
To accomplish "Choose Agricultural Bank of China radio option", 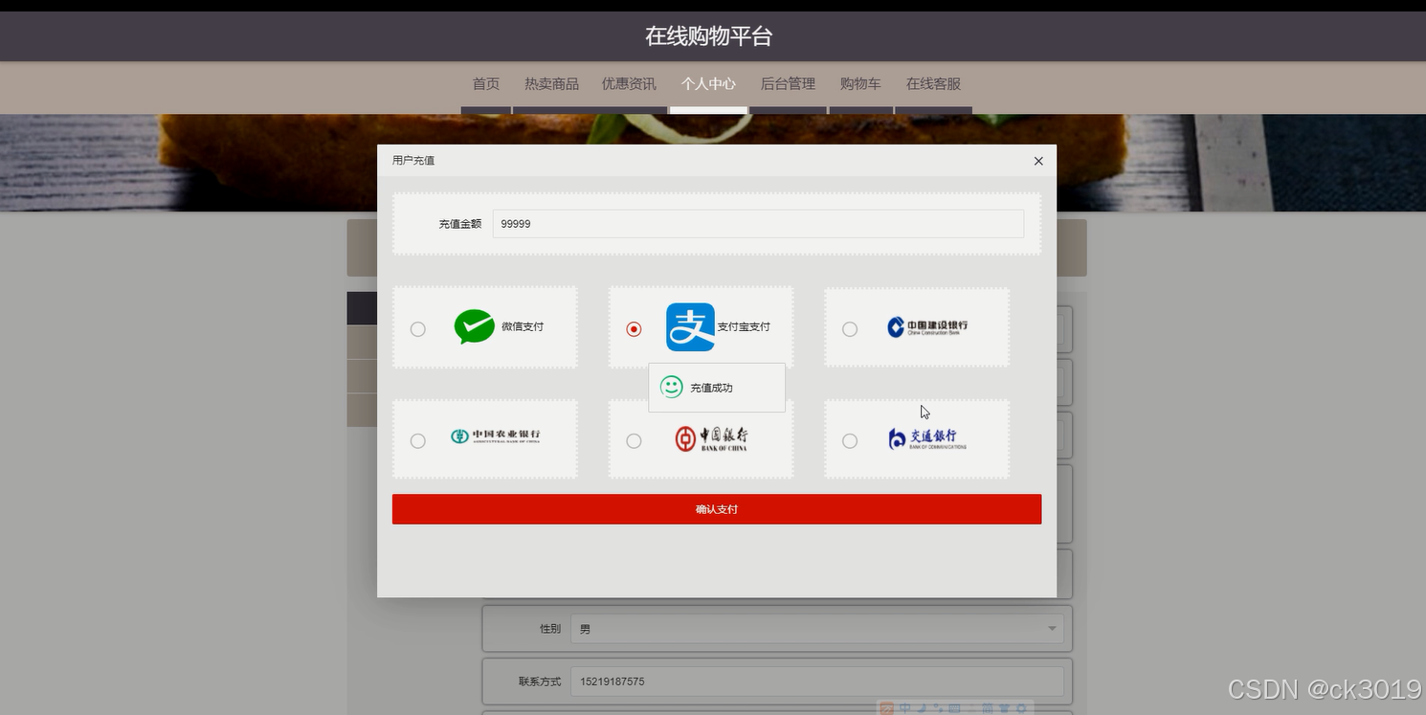I will point(418,441).
